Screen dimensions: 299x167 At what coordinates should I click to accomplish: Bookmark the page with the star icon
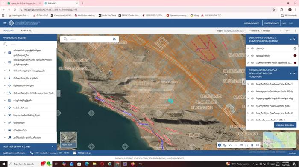(x=274, y=10)
